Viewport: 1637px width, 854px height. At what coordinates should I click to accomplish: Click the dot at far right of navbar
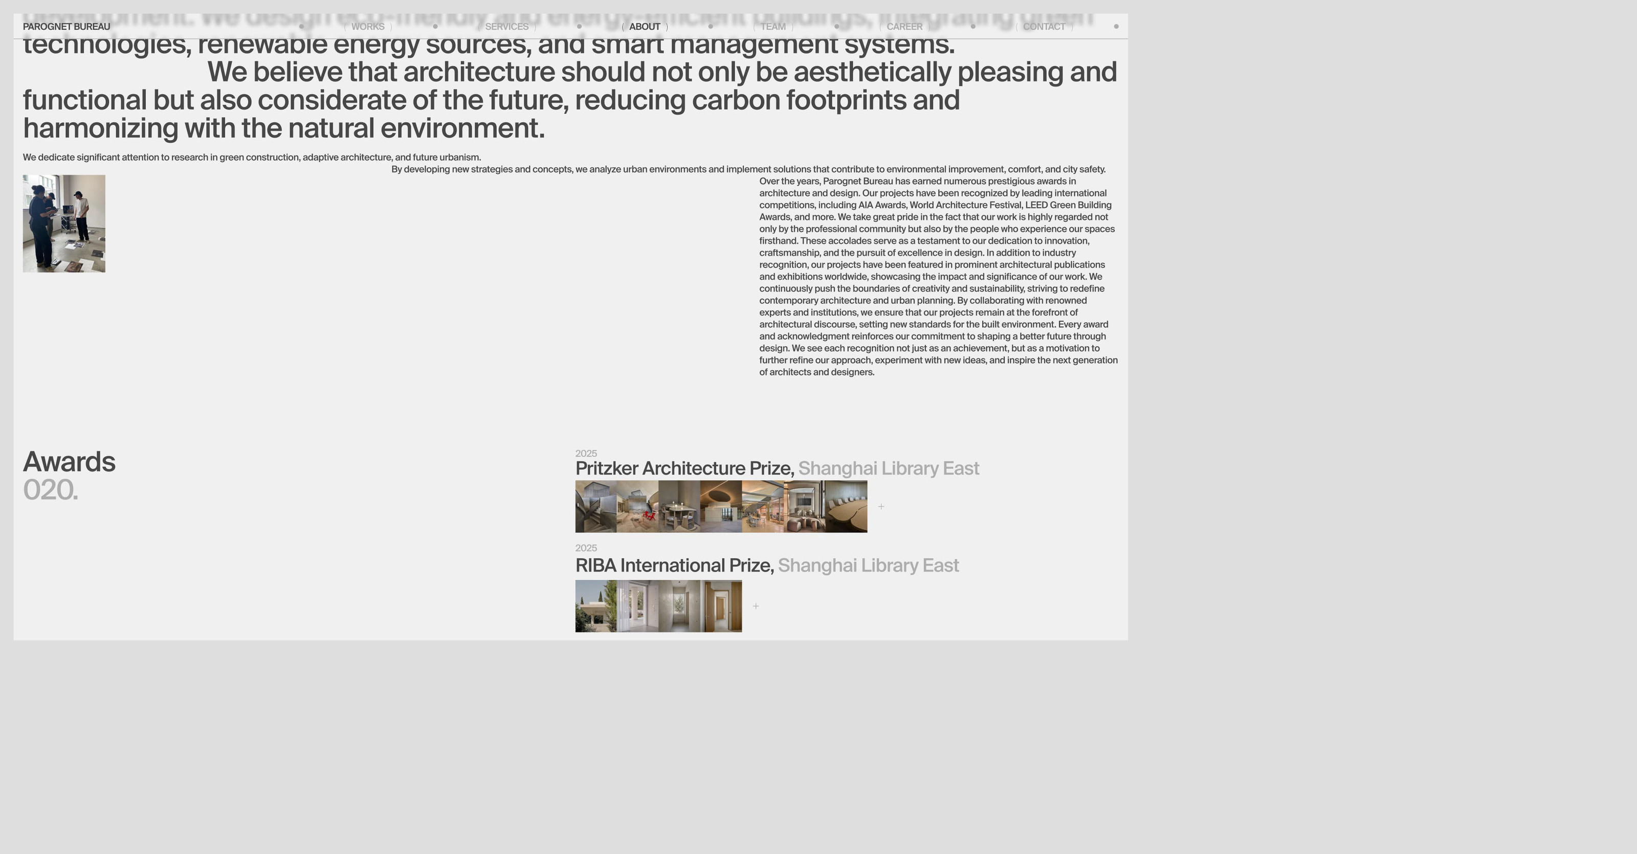[1116, 27]
